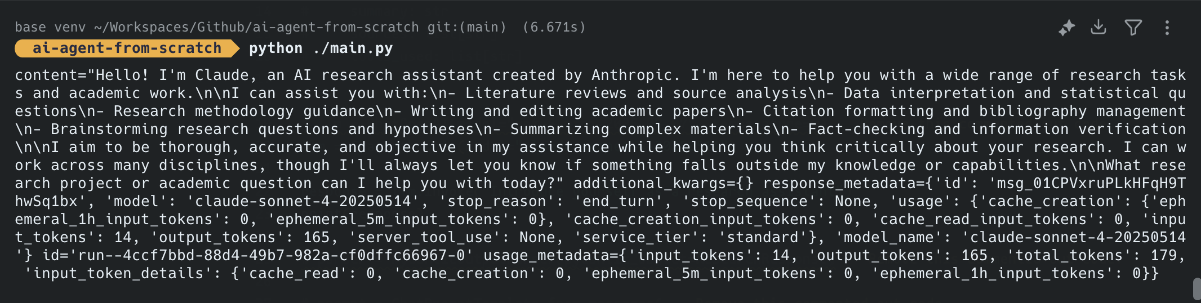
Task: Open the three-dot block options menu
Action: tap(1167, 28)
